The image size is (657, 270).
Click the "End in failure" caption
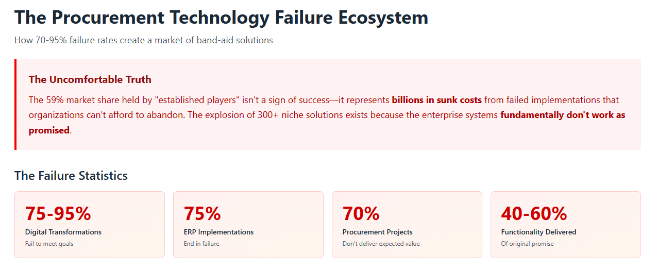tap(201, 244)
